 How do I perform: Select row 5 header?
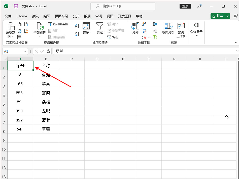(4, 102)
